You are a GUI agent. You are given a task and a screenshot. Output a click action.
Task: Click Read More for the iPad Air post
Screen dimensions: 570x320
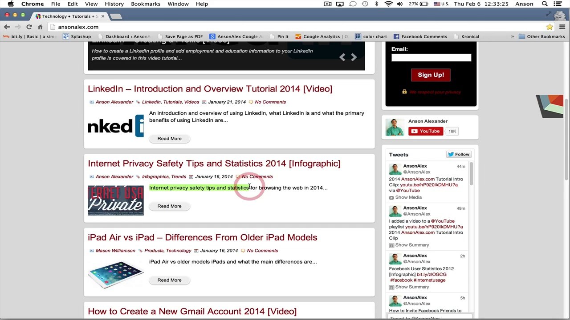169,280
